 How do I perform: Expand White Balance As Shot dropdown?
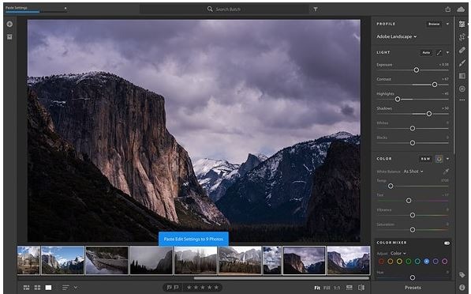click(x=413, y=171)
